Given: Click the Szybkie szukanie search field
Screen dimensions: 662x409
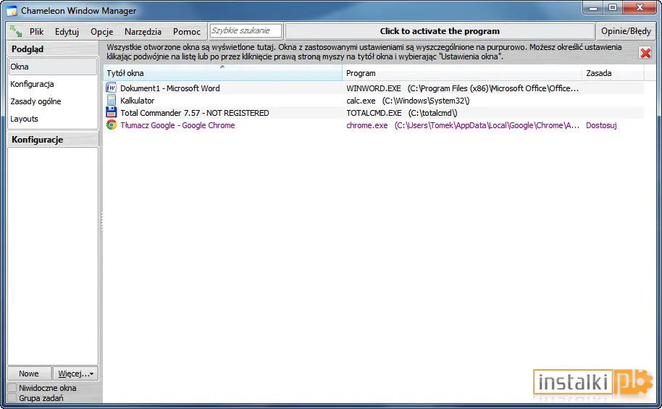Looking at the screenshot, I should (246, 31).
